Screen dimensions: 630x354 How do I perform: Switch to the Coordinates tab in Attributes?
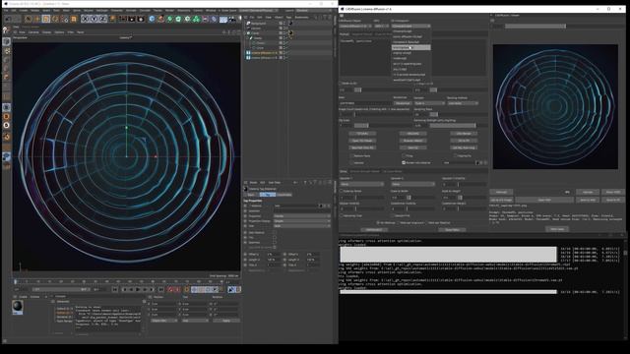pyautogui.click(x=284, y=195)
